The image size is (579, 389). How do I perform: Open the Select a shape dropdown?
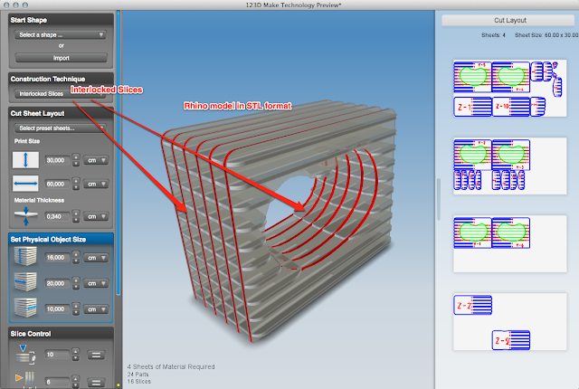61,34
